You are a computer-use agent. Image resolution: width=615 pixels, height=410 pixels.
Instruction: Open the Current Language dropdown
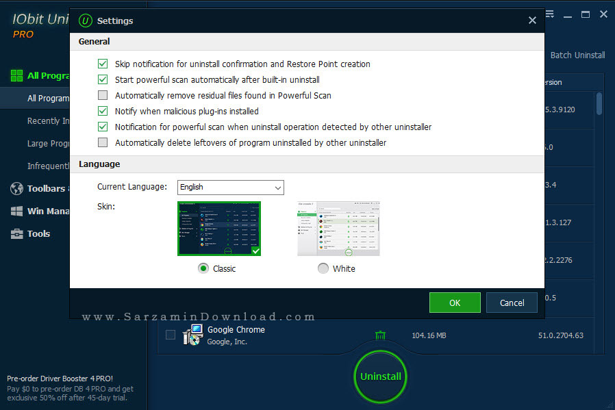[231, 188]
